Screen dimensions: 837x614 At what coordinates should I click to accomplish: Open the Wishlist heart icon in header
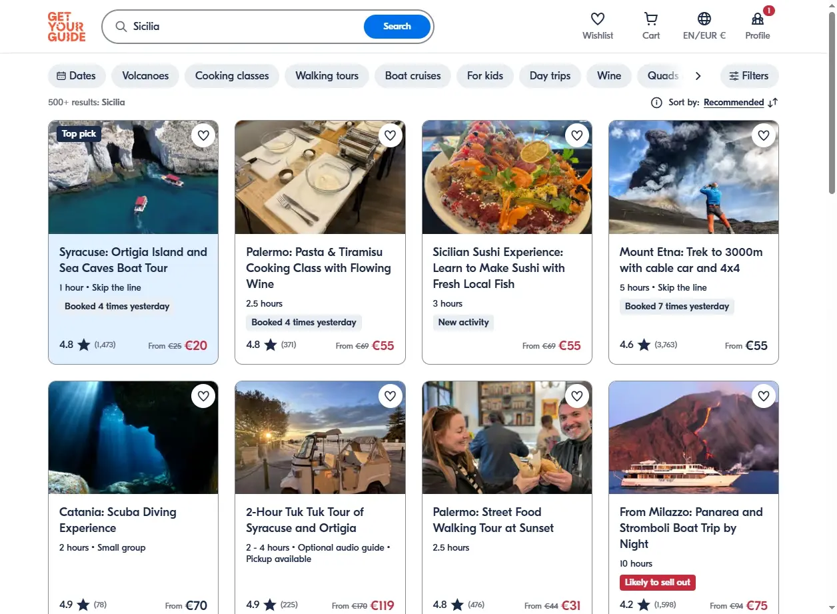[598, 19]
